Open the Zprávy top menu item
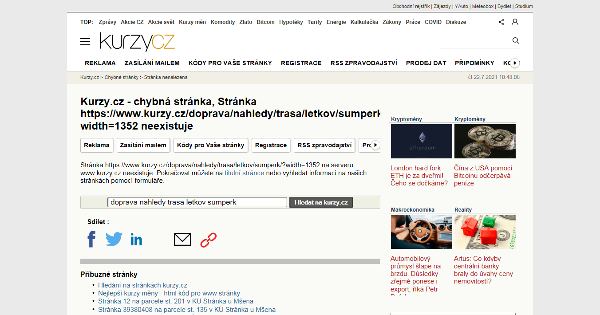600x315 pixels. coord(108,22)
